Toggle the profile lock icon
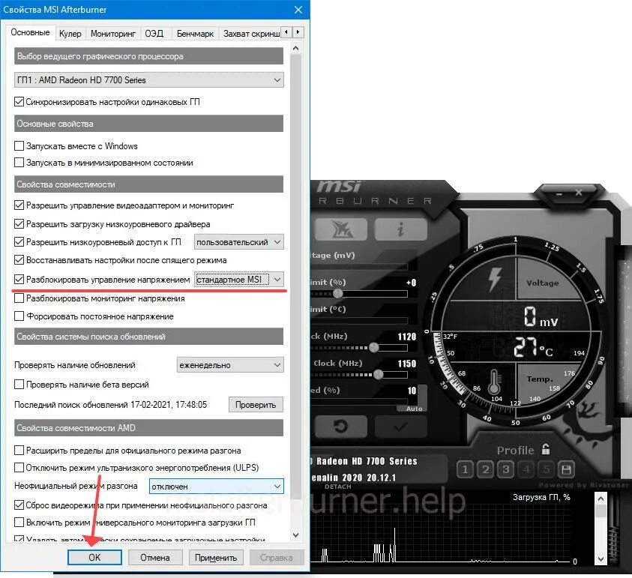Image resolution: width=632 pixels, height=578 pixels. [546, 449]
